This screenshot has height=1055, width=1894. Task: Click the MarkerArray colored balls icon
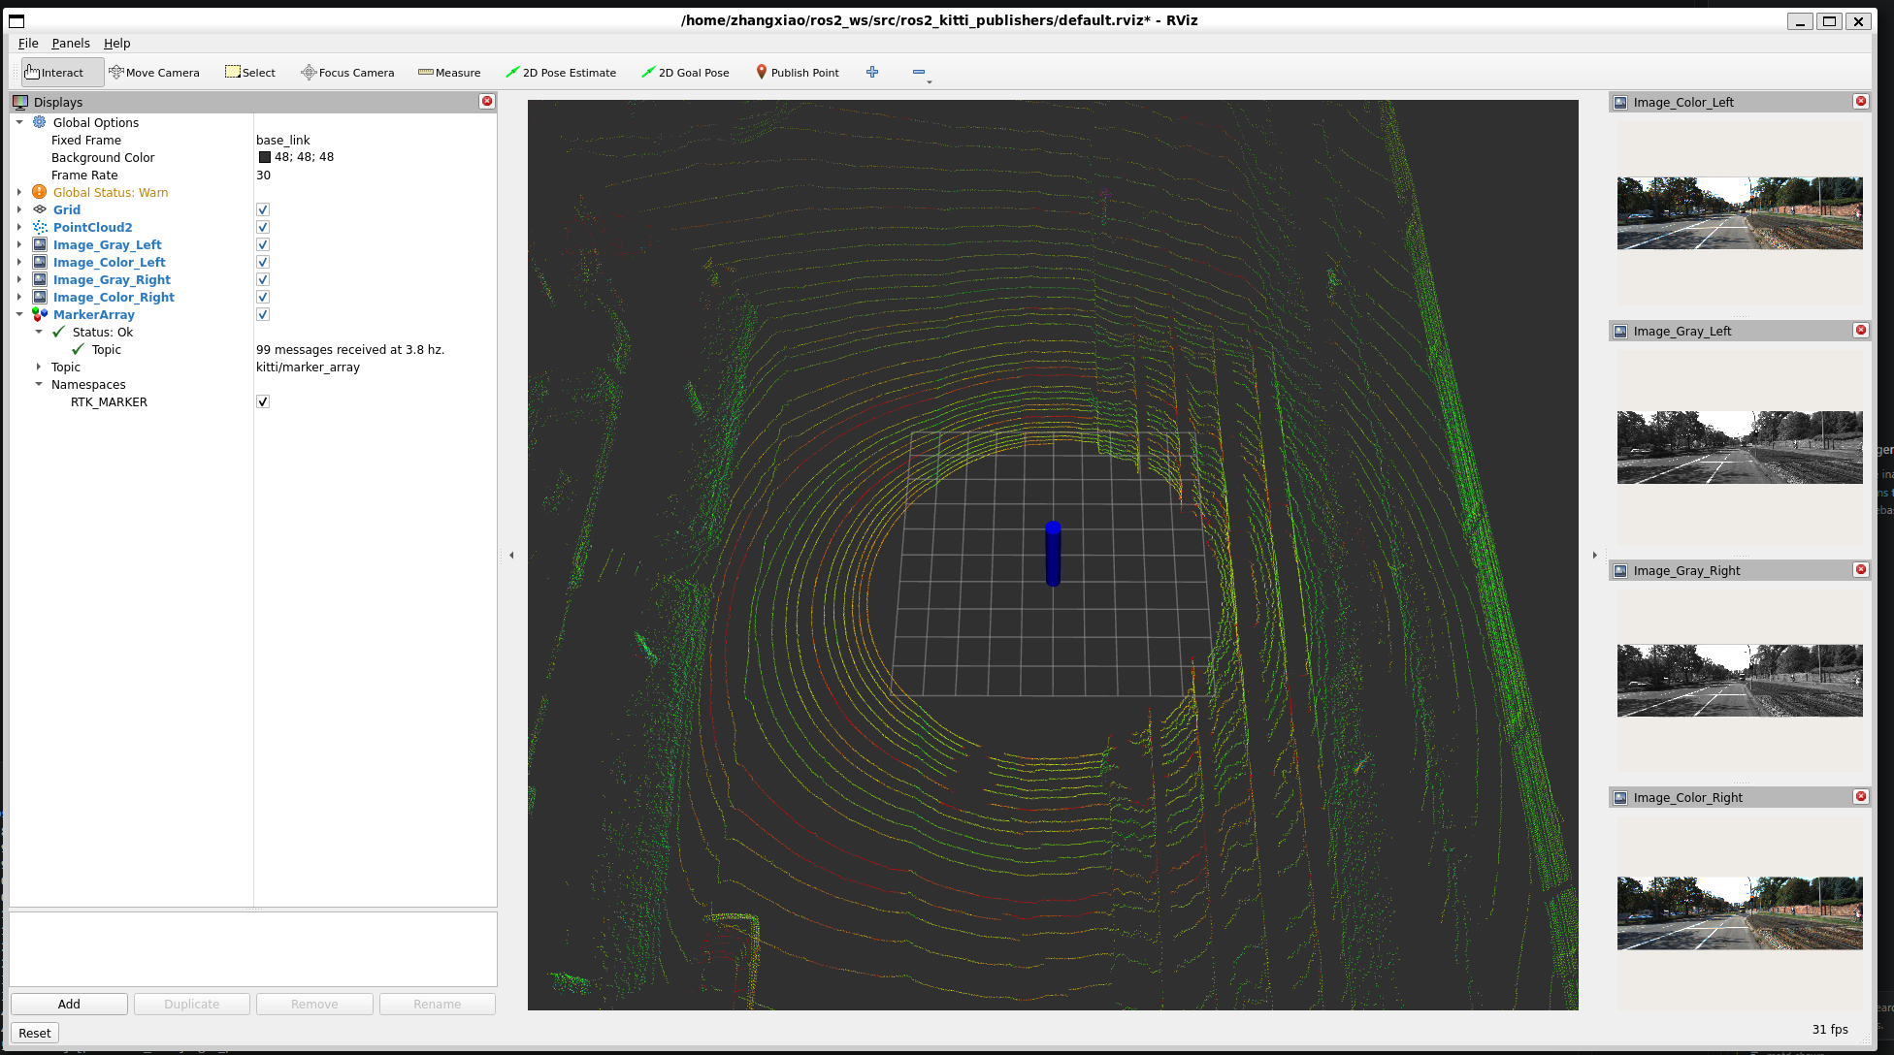(x=40, y=314)
